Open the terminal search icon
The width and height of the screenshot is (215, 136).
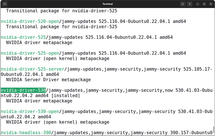[x=183, y=4]
